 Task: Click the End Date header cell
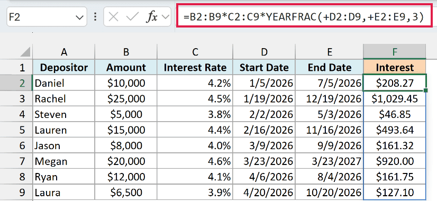tap(330, 67)
